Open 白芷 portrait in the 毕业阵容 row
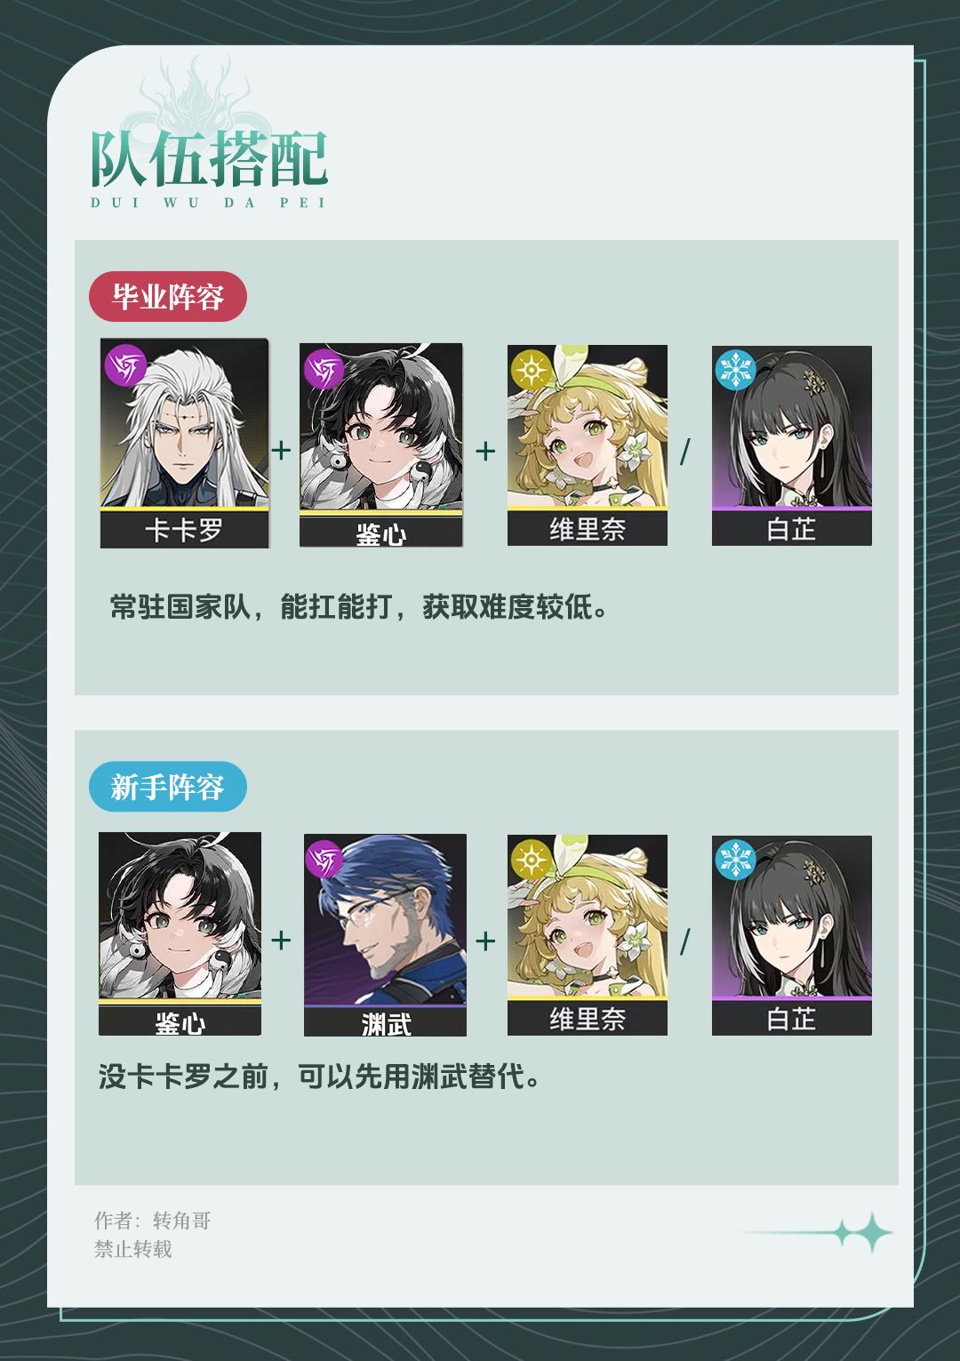960x1361 pixels. [x=791, y=445]
